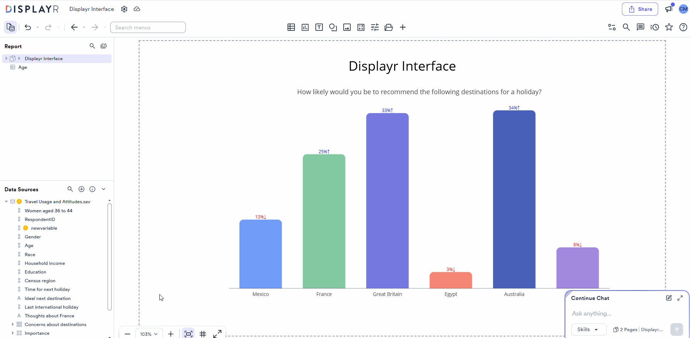
Task: Open the 103% zoom level dropdown
Action: [x=149, y=334]
